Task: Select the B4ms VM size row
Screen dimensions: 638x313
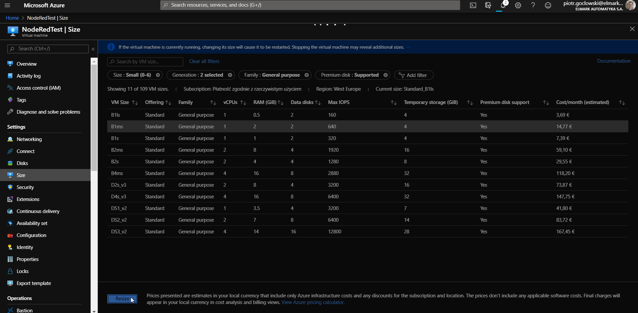Action: (x=368, y=173)
